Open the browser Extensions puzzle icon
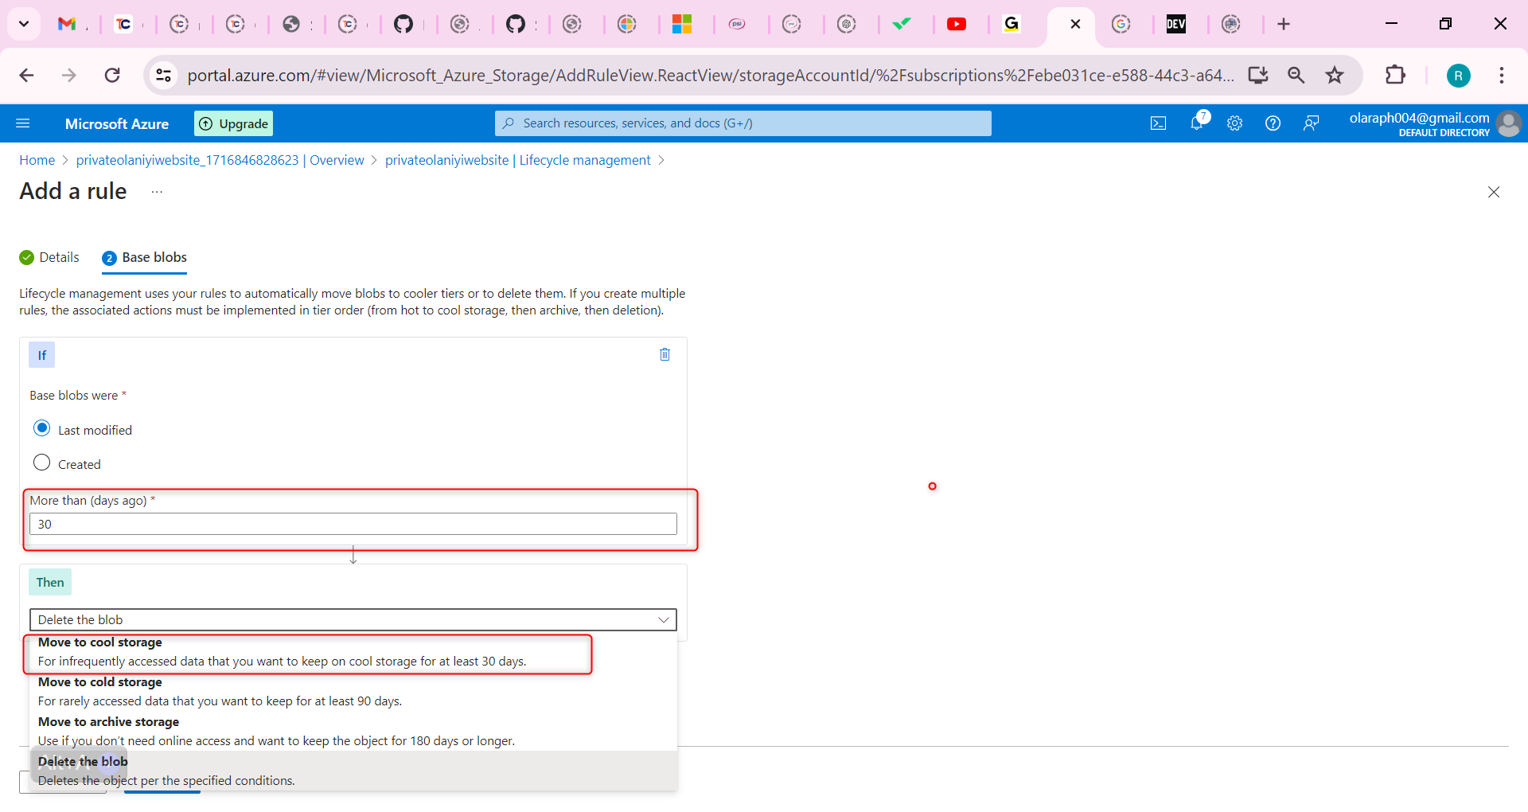The width and height of the screenshot is (1528, 812). point(1395,76)
